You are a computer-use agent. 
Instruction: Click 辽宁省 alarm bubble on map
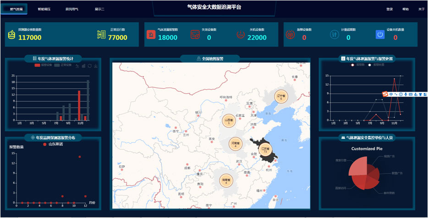[x=281, y=97]
